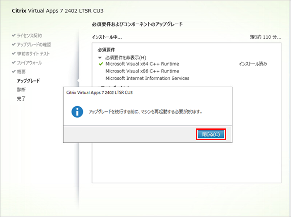Screen dimensions: 291x217
Task: Click the Microsoft Visual x86 C++ Runtime entry
Action: (142, 71)
